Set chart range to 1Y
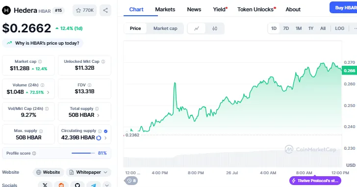 pos(311,28)
